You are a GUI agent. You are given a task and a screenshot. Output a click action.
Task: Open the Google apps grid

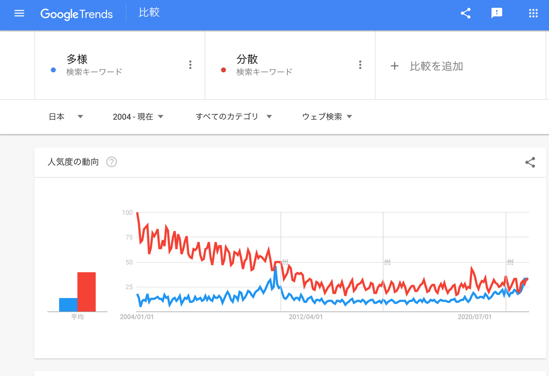point(533,13)
